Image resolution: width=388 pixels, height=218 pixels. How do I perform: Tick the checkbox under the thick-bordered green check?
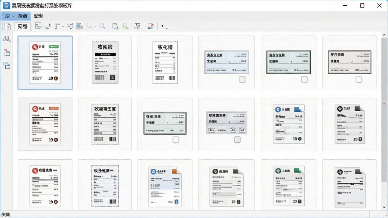(x=176, y=140)
